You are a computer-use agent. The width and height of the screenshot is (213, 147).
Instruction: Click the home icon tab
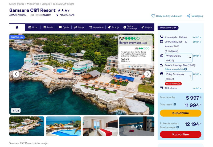coord(17,27)
